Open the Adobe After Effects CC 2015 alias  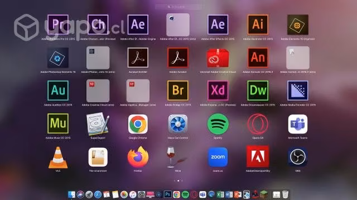(x=178, y=24)
